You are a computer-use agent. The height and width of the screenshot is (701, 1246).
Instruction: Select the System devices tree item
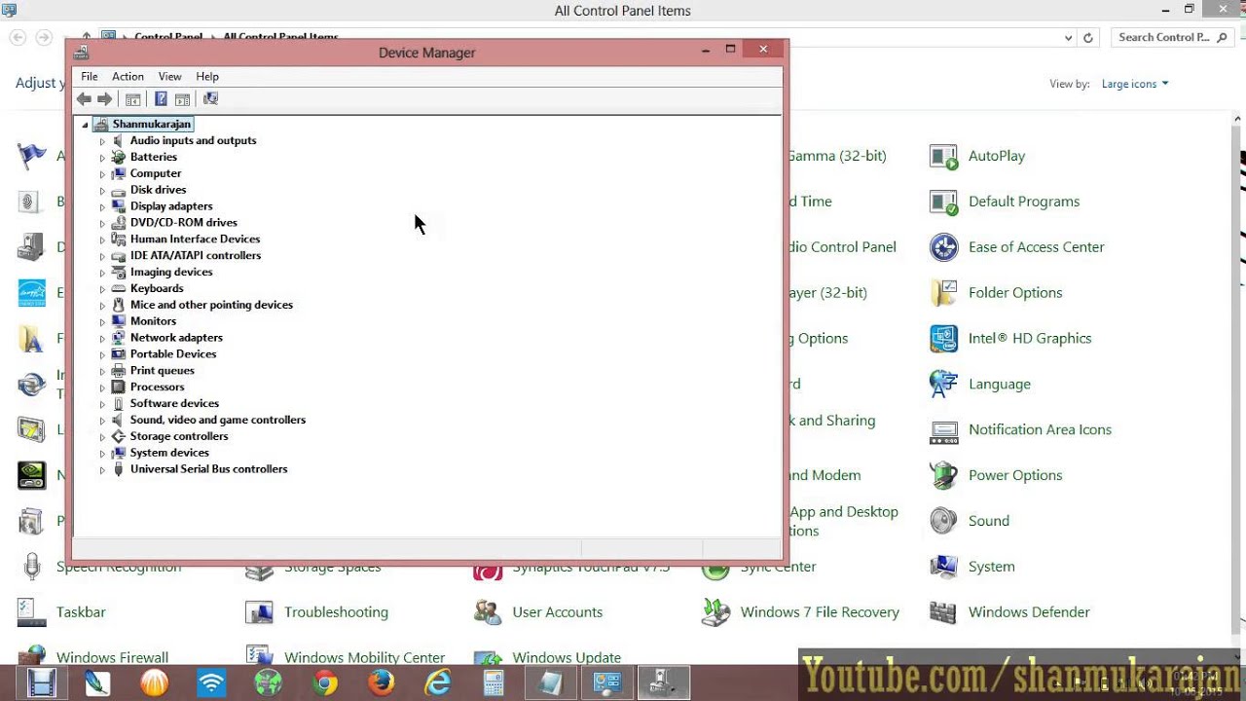point(169,453)
